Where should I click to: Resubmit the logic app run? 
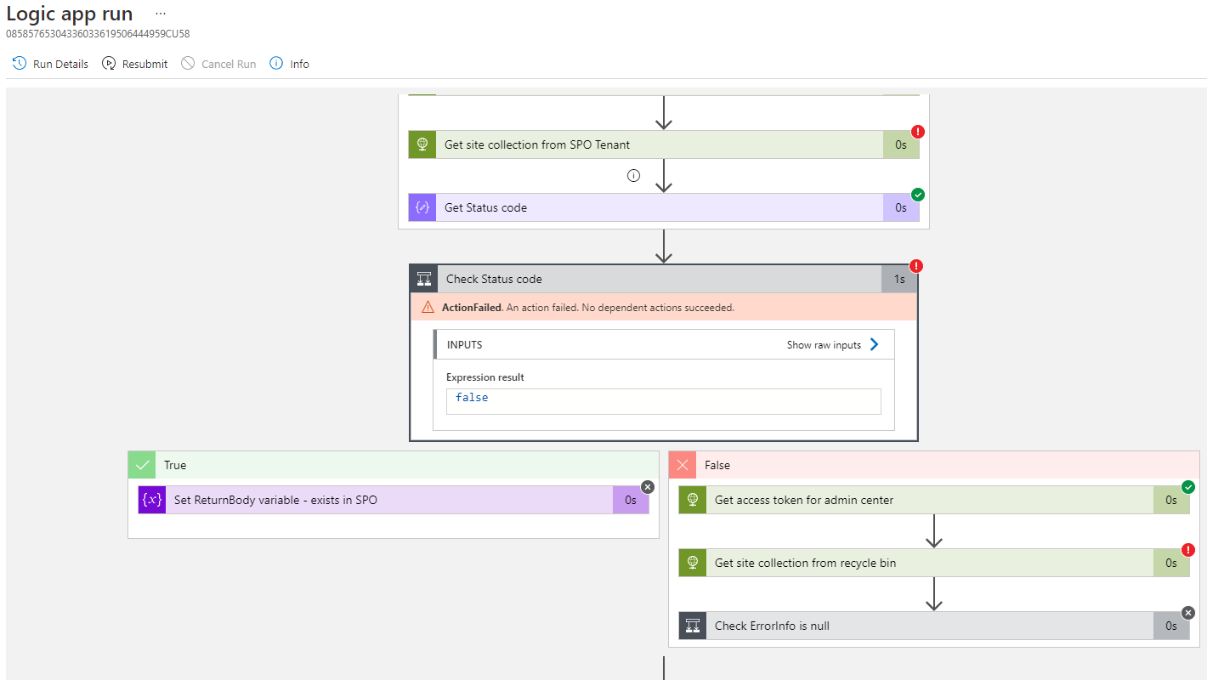click(133, 63)
